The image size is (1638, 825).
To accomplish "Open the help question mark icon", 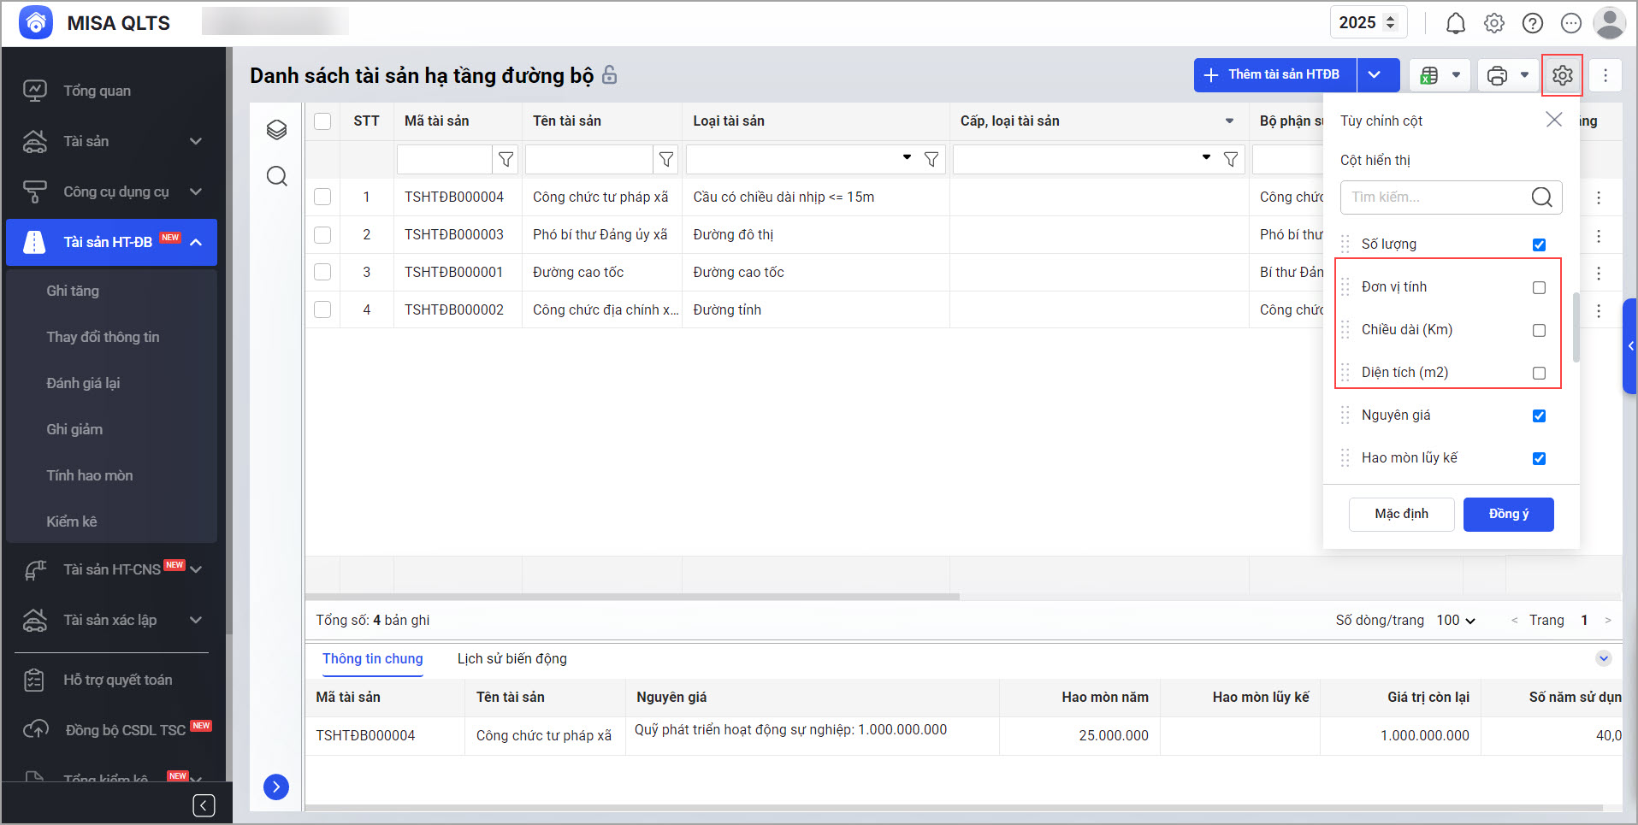I will [x=1532, y=23].
